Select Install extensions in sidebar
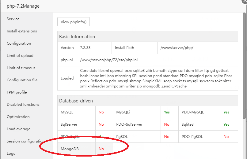247x159 pixels. (22, 31)
